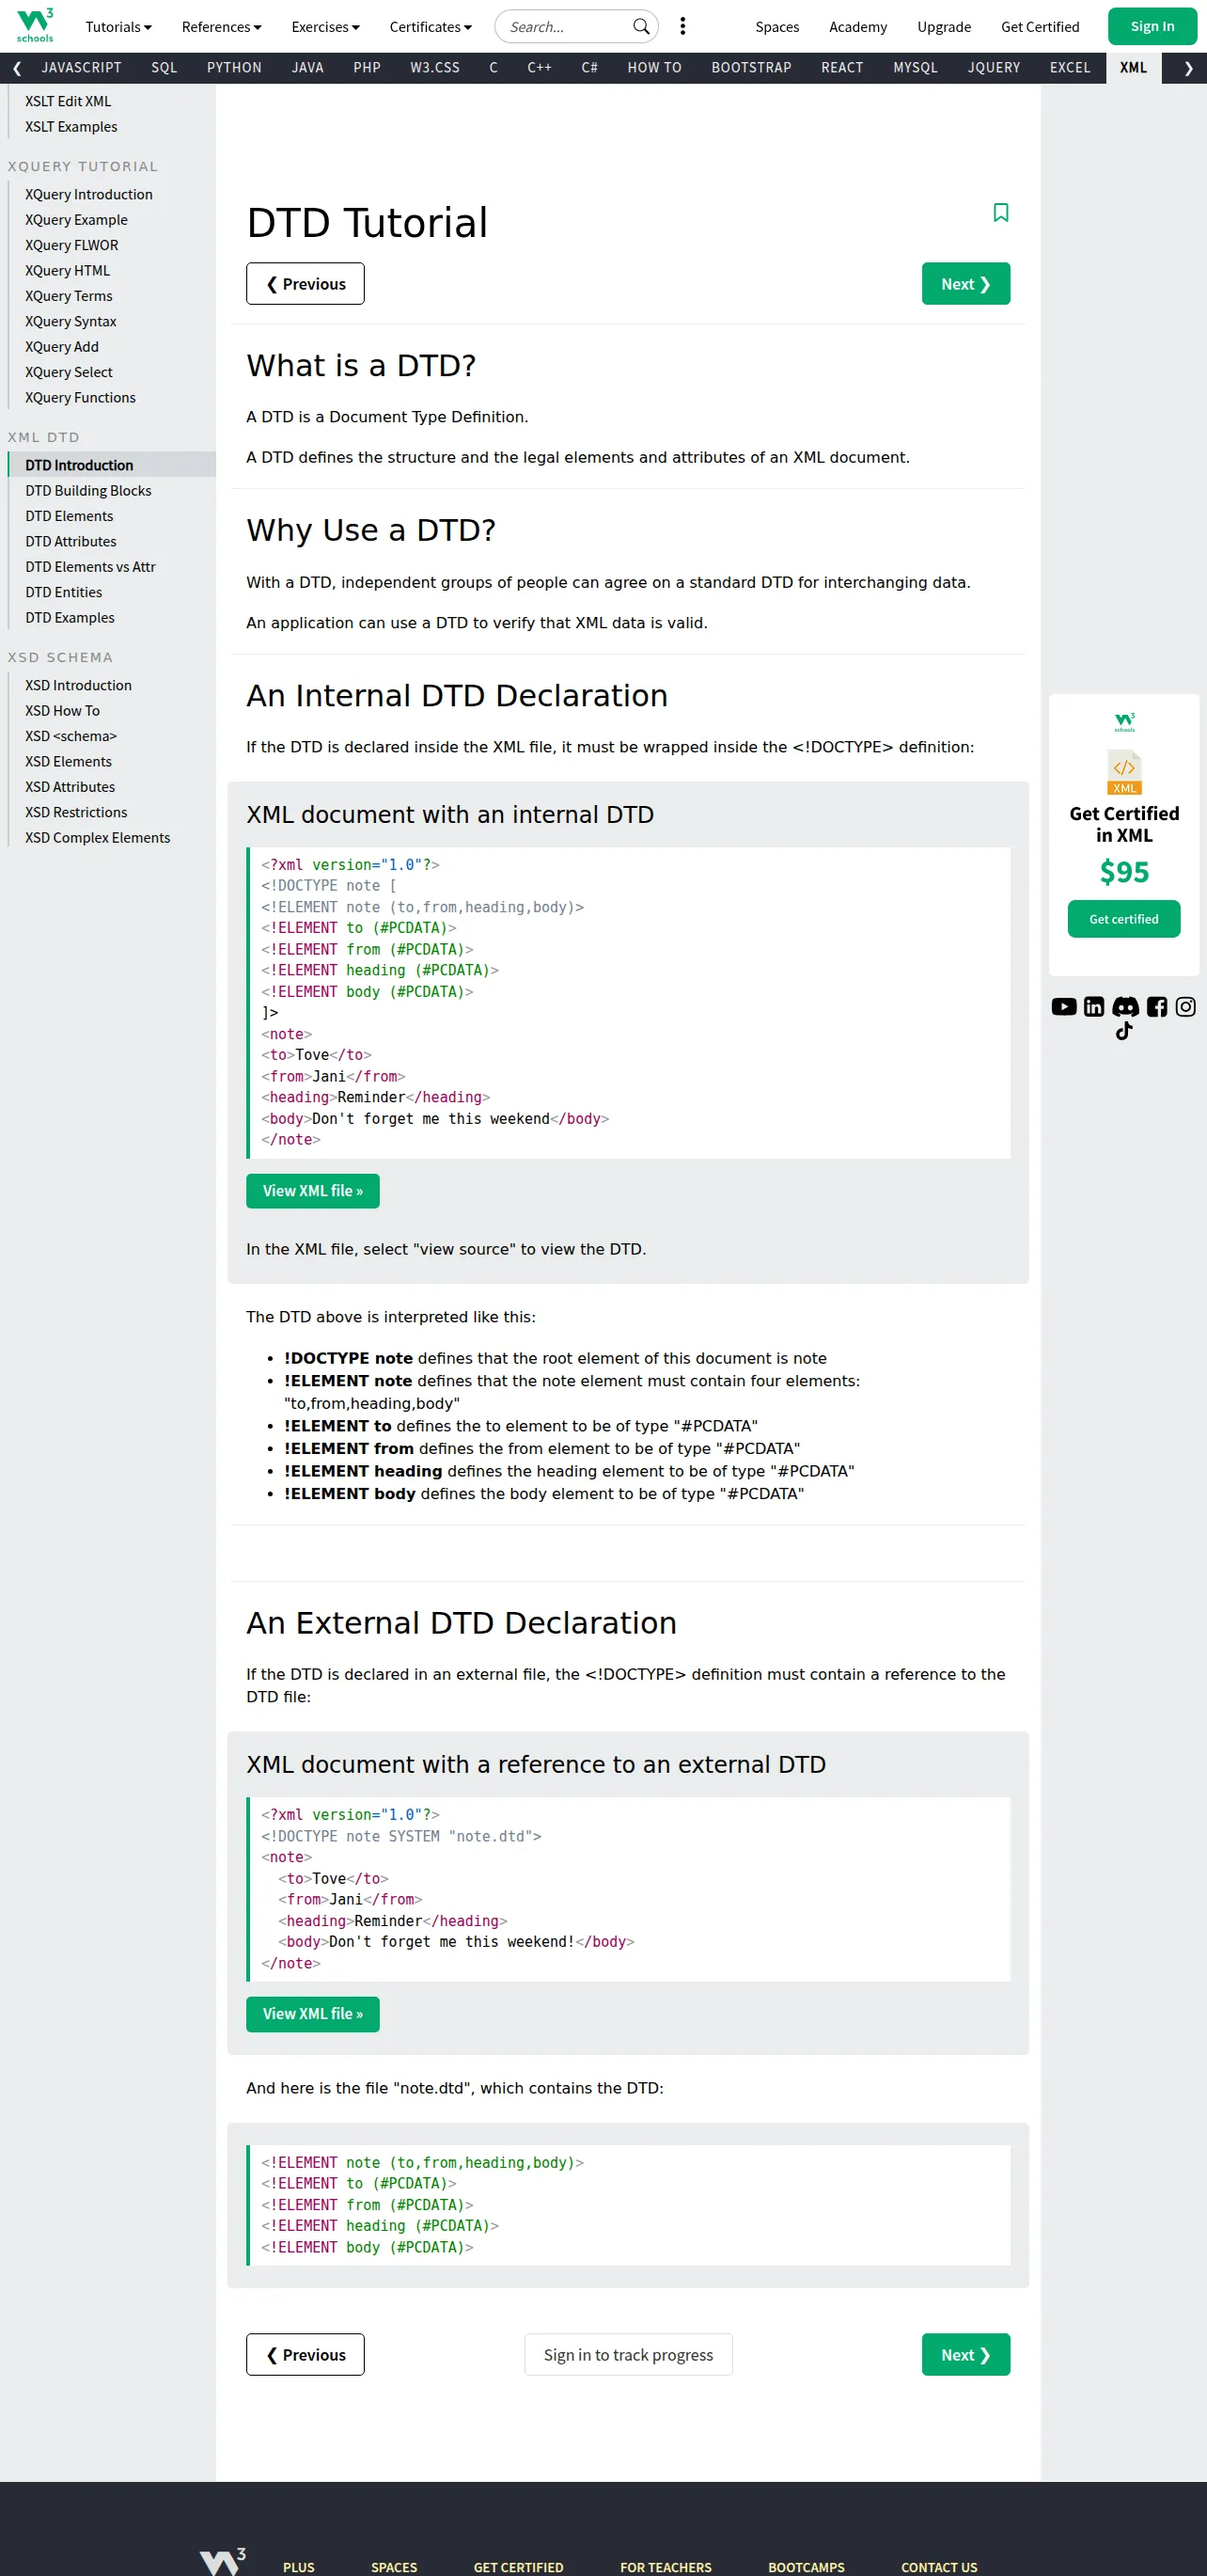The width and height of the screenshot is (1207, 2576).
Task: Go to DTD Attributes page
Action: point(112,542)
